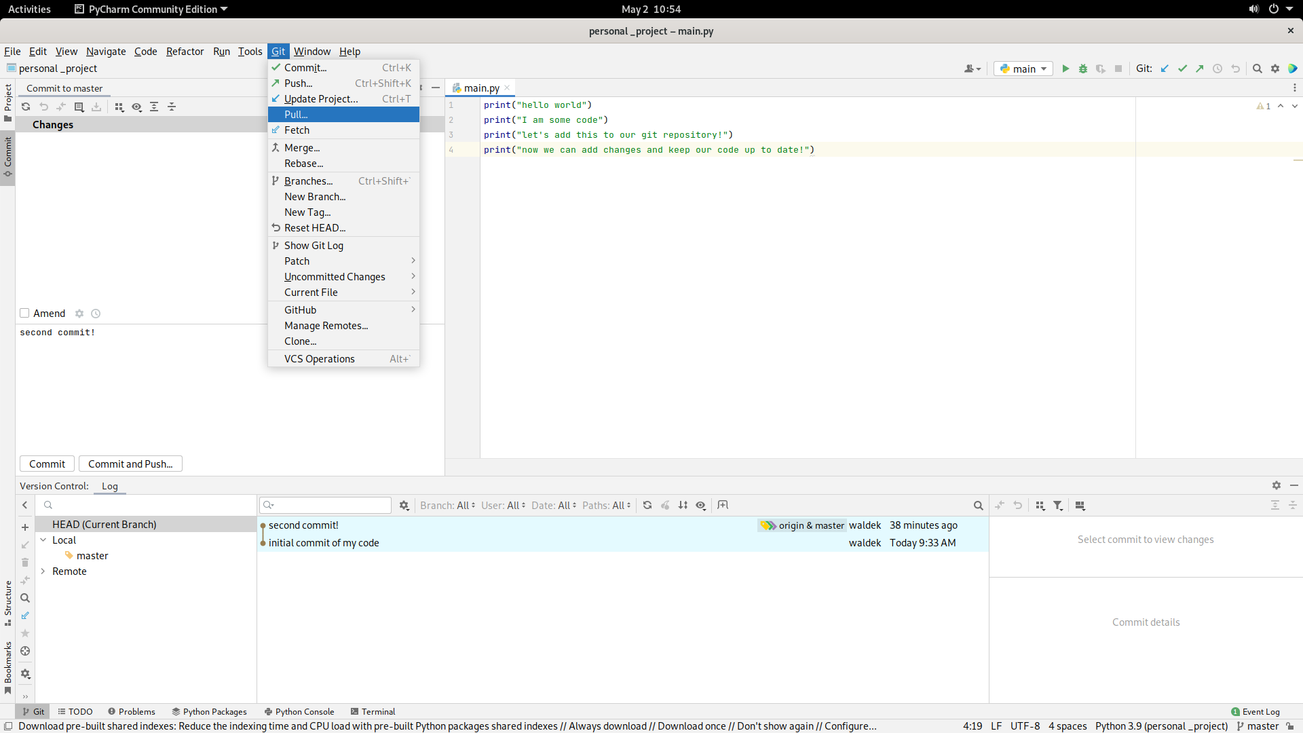Refresh changes in the Commit panel
The height and width of the screenshot is (733, 1303).
pos(26,107)
